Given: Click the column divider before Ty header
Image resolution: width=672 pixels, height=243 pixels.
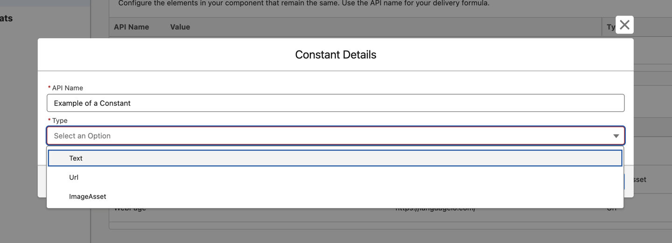Looking at the screenshot, I should coord(602,27).
